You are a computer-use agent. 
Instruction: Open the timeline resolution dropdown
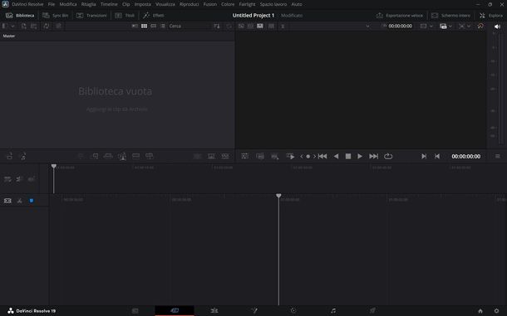pyautogui.click(x=426, y=27)
